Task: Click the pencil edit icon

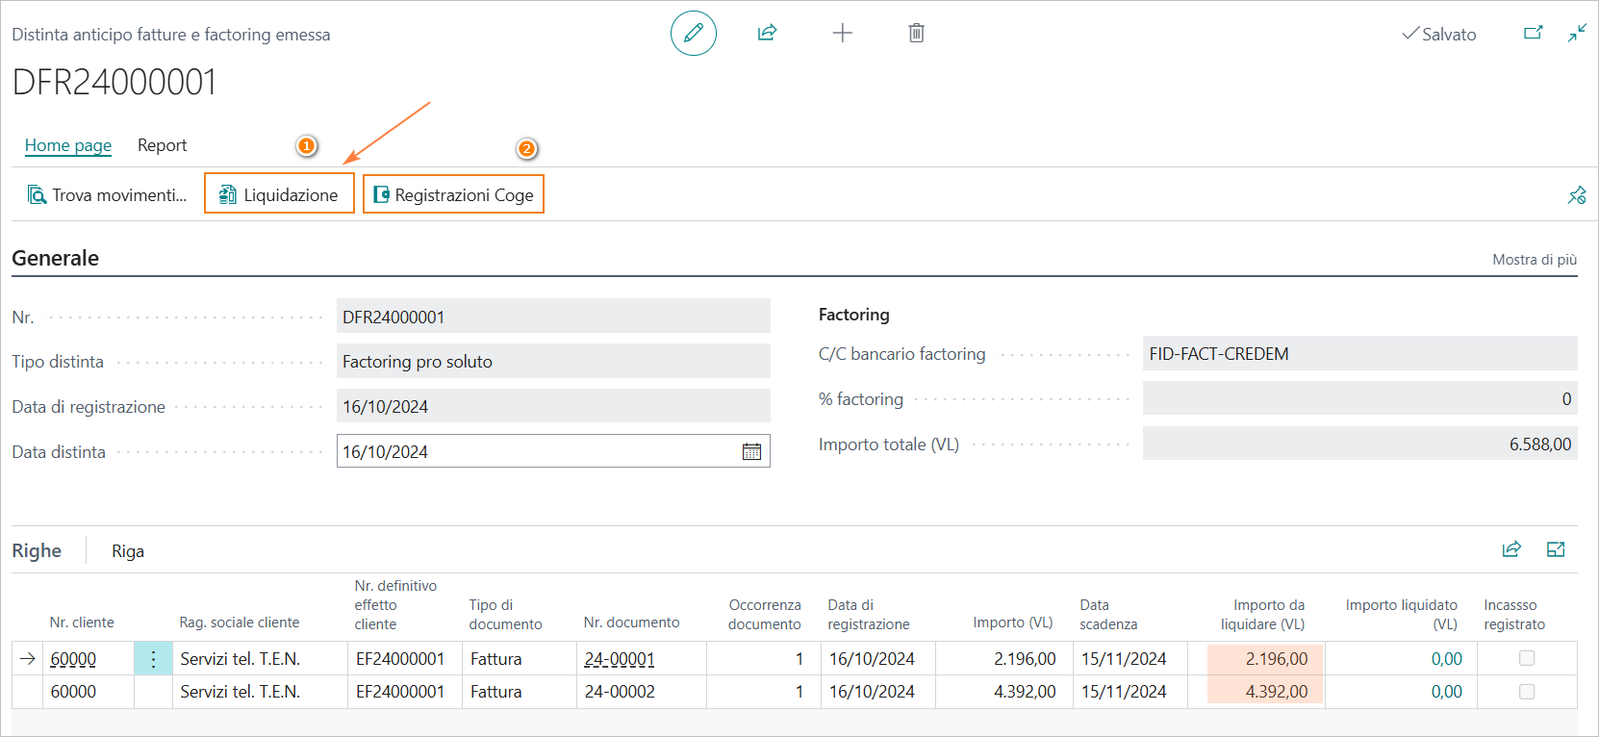Action: (693, 34)
